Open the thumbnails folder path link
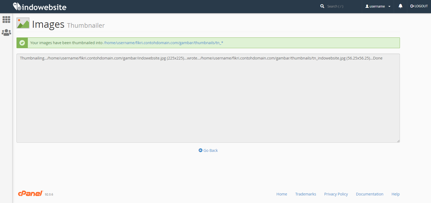 tap(163, 43)
